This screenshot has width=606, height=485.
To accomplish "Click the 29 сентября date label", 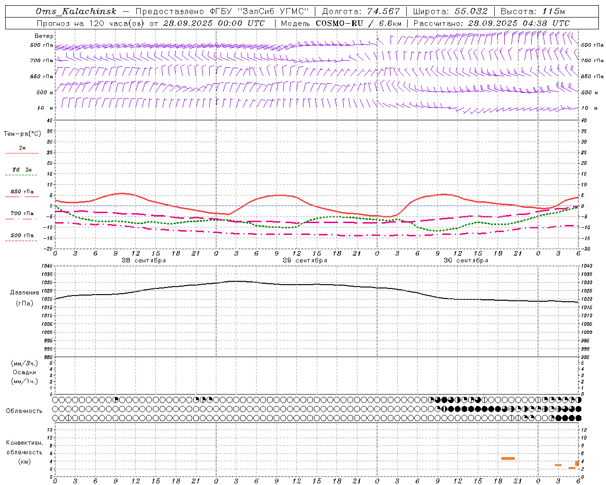I will [305, 260].
